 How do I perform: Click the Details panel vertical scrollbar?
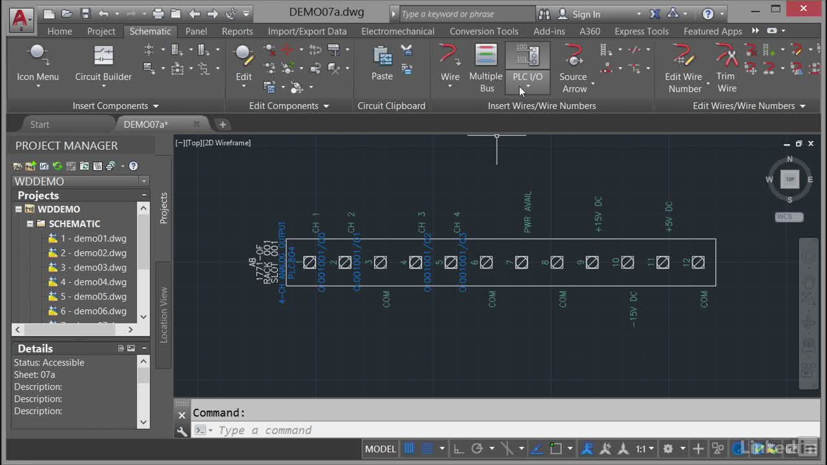pyautogui.click(x=143, y=392)
